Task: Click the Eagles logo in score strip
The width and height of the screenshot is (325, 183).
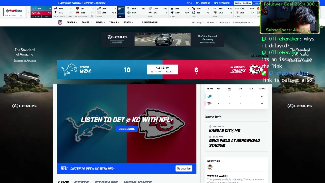Action: pyautogui.click(x=99, y=9)
